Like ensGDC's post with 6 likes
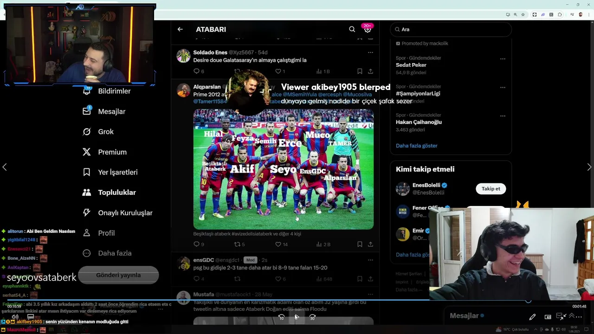The image size is (594, 334). 278,279
